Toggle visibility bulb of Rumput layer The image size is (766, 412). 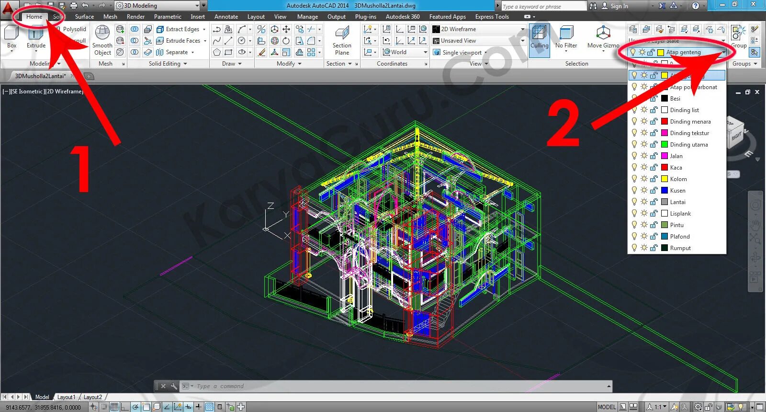click(634, 248)
